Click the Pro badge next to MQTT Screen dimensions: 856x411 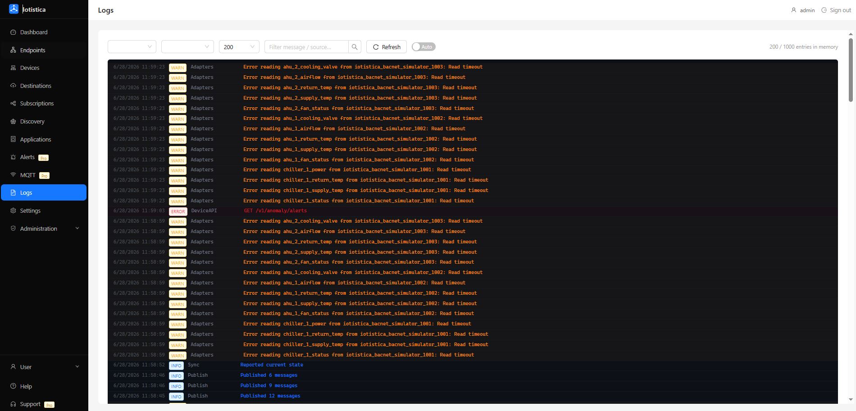[44, 176]
